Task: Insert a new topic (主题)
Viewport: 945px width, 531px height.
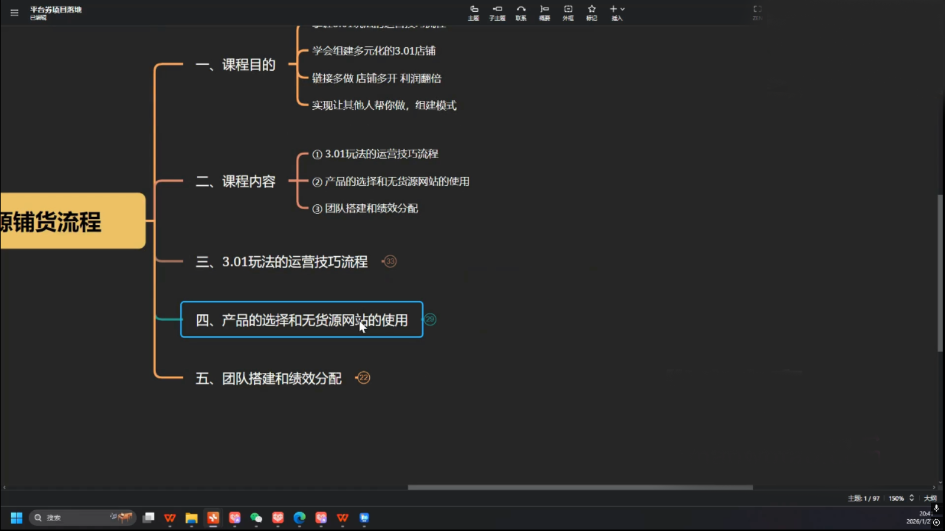Action: click(474, 13)
